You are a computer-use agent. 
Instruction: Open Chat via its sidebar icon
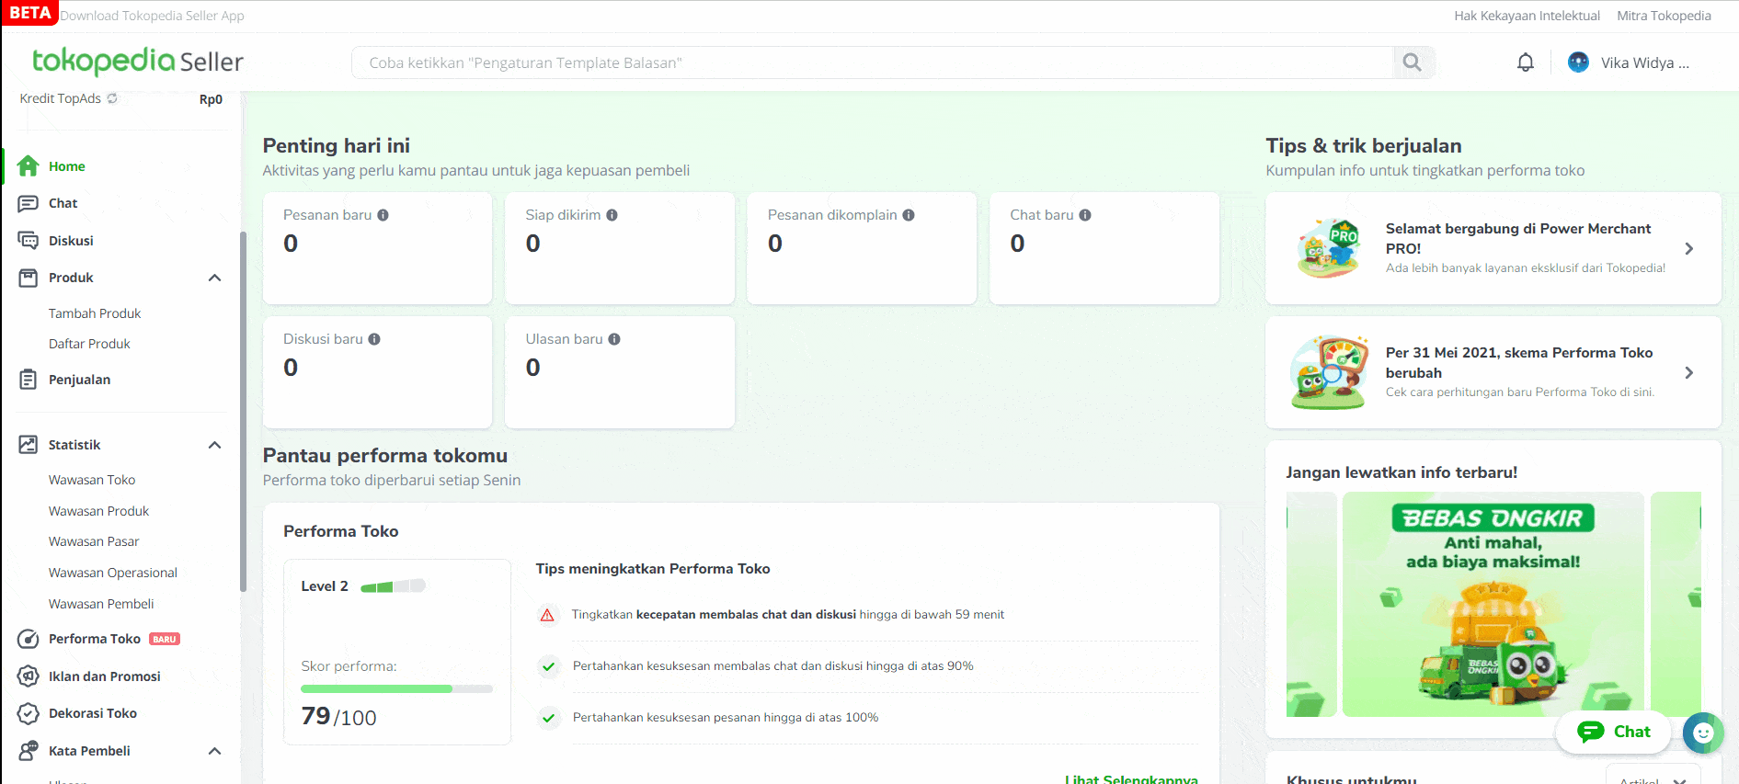tap(29, 203)
